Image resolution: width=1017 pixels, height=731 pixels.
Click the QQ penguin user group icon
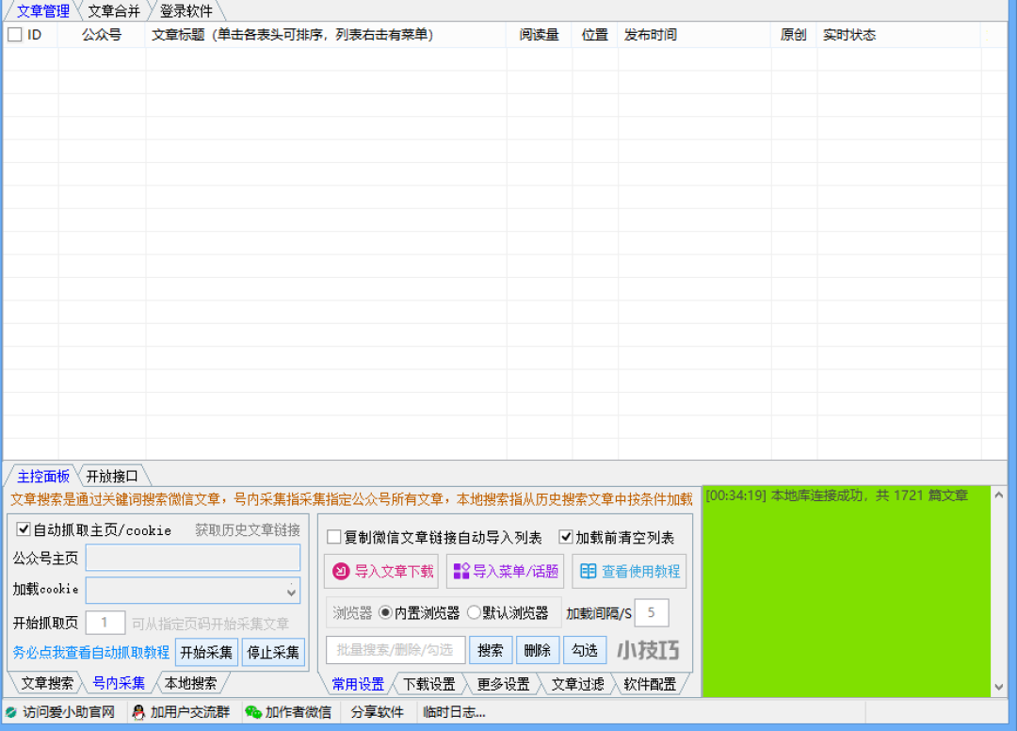[x=138, y=712]
